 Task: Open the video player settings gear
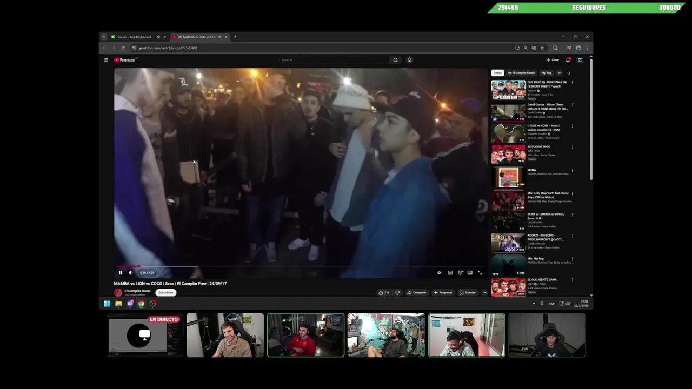(x=460, y=273)
